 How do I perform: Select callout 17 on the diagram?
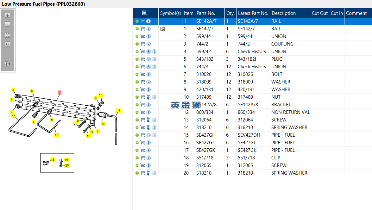click(119, 110)
